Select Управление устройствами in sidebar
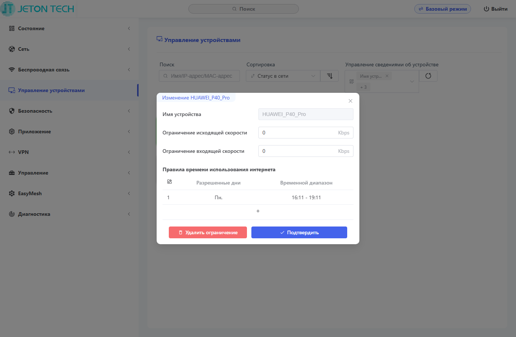 pos(51,90)
